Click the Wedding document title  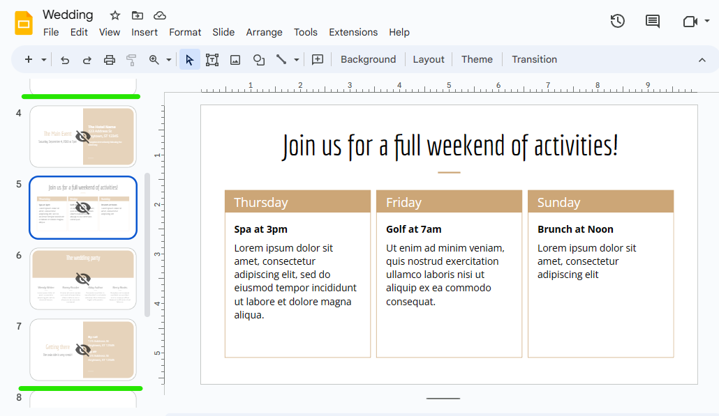pyautogui.click(x=68, y=15)
